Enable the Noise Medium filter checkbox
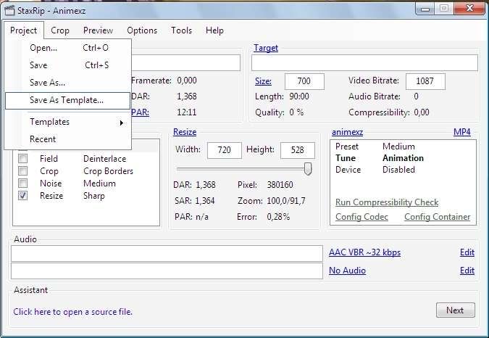 (22, 184)
